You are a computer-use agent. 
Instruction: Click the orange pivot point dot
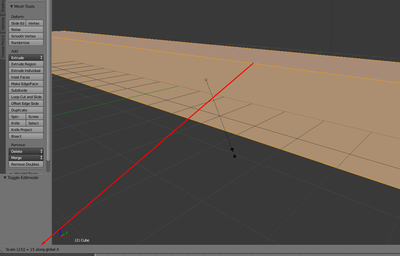coord(206,80)
